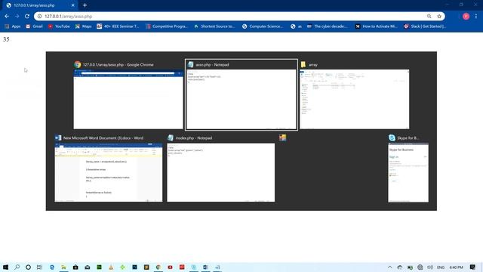Viewport: 483px width, 272px height.
Task: Switch to Skype for Business window thumbnail
Action: [x=408, y=172]
